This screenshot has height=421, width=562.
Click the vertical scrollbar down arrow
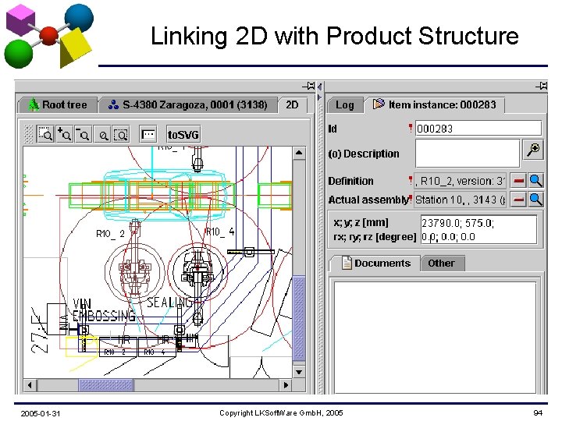(x=298, y=372)
